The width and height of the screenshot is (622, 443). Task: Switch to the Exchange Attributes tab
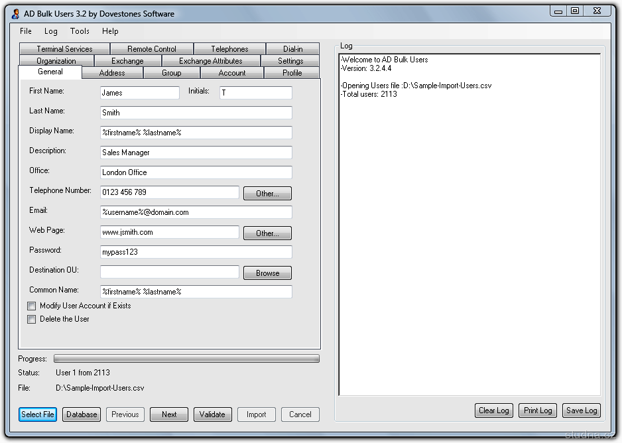coord(211,60)
